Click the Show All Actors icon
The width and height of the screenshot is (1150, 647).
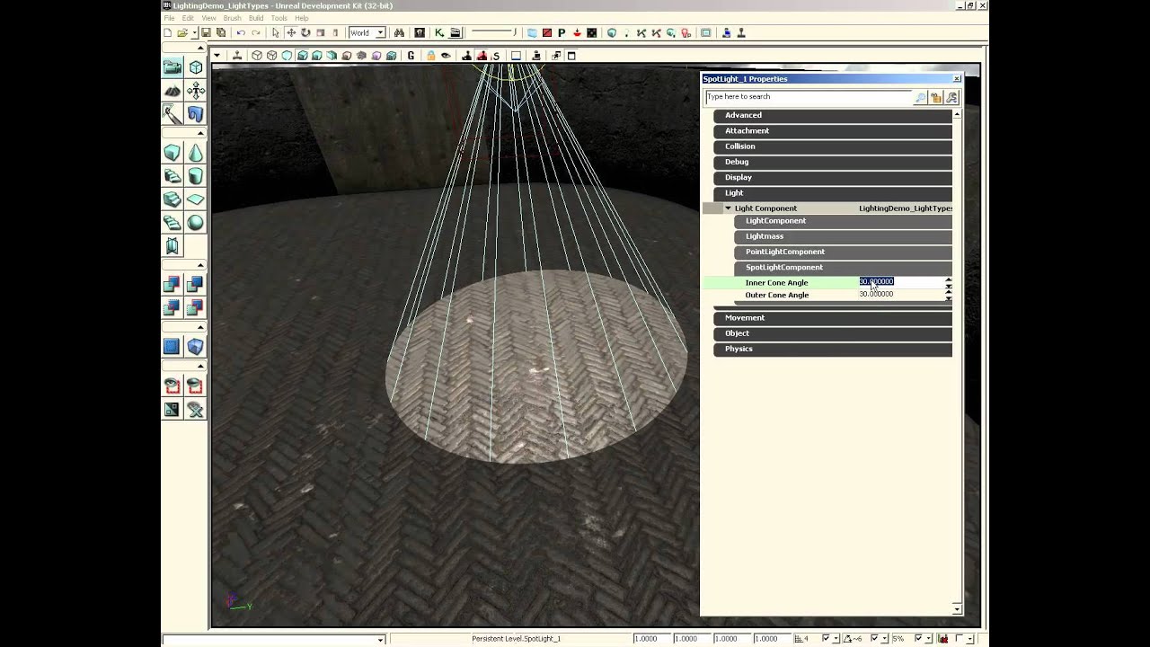(195, 409)
